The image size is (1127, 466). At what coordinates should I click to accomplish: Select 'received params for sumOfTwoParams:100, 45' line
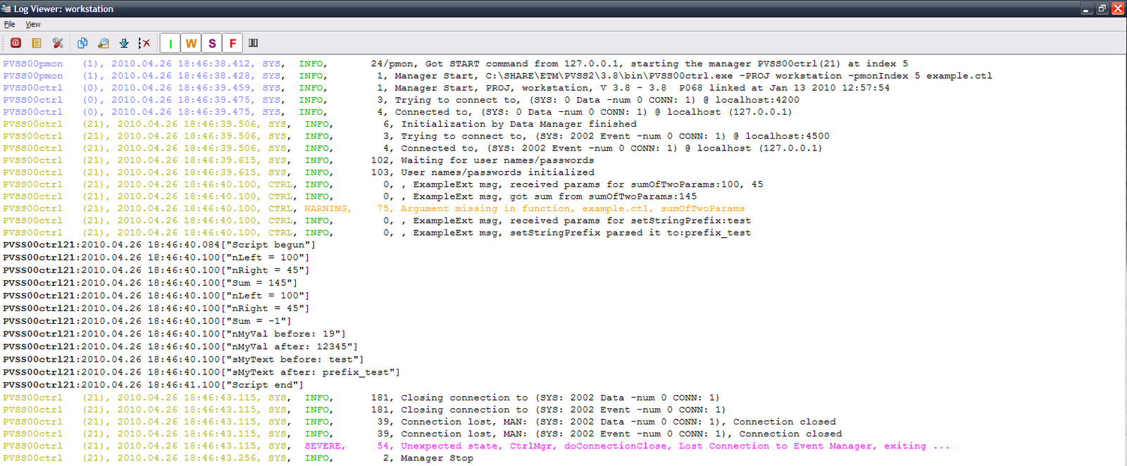tap(383, 184)
